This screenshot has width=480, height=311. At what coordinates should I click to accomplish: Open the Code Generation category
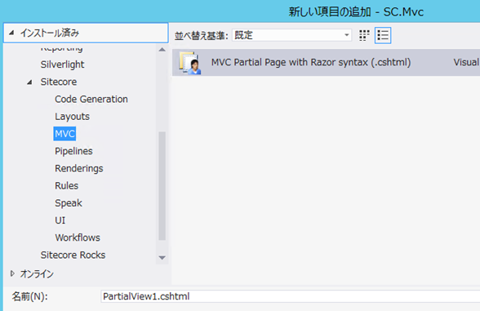[91, 100]
